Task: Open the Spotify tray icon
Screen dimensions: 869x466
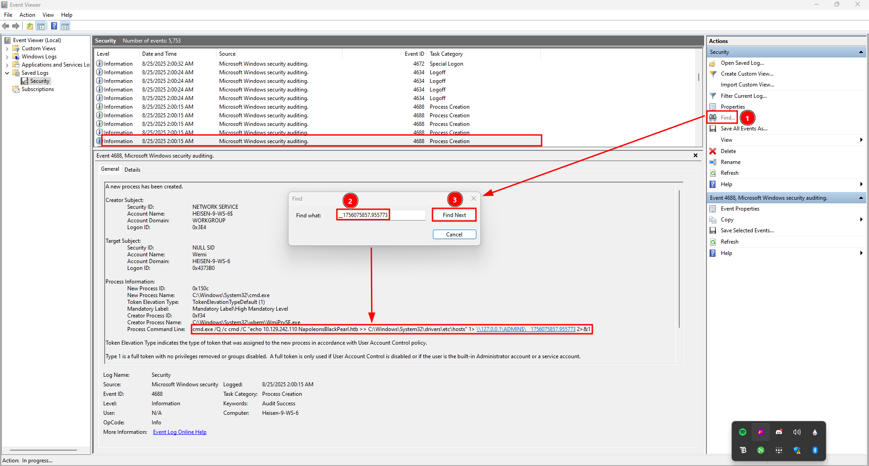Action: click(742, 432)
